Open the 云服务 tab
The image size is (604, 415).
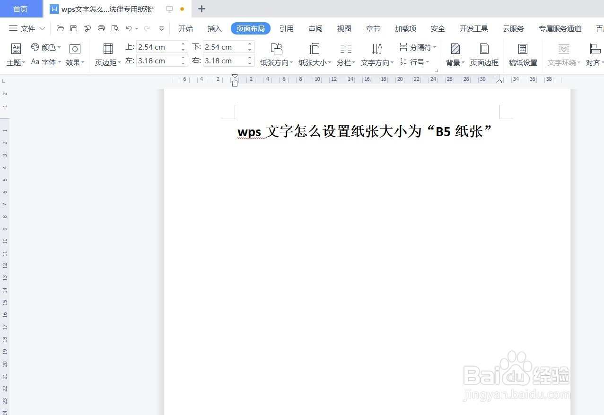pos(514,28)
